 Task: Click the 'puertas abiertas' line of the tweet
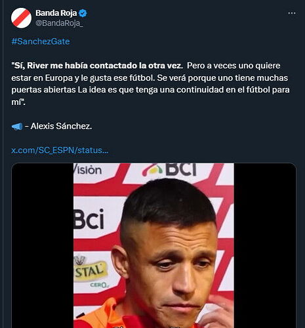[x=150, y=90]
